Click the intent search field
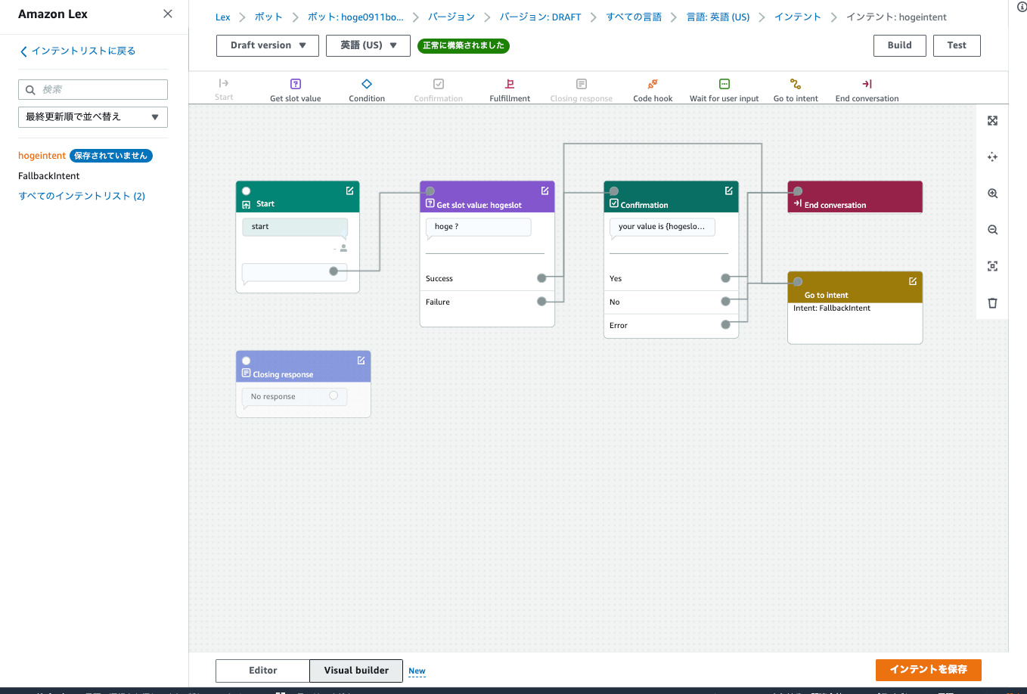This screenshot has width=1027, height=694. [x=93, y=89]
